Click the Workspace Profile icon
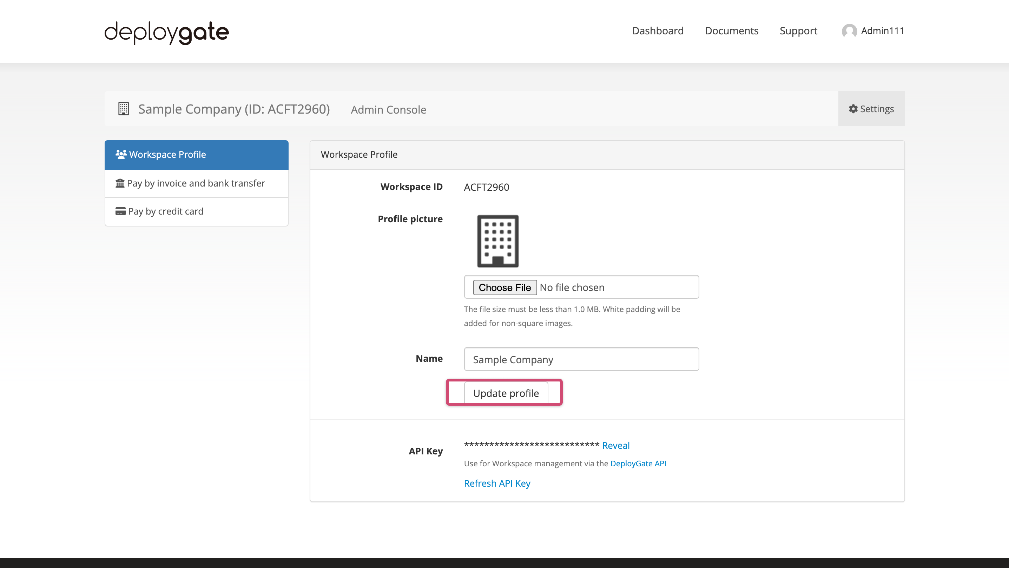Image resolution: width=1009 pixels, height=568 pixels. pos(120,154)
